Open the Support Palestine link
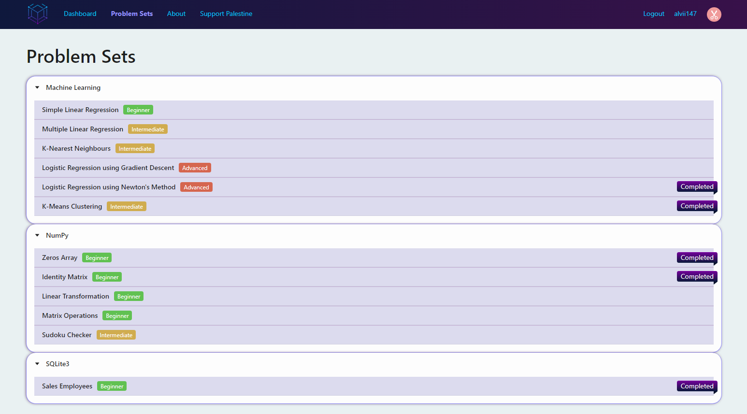 pyautogui.click(x=226, y=14)
